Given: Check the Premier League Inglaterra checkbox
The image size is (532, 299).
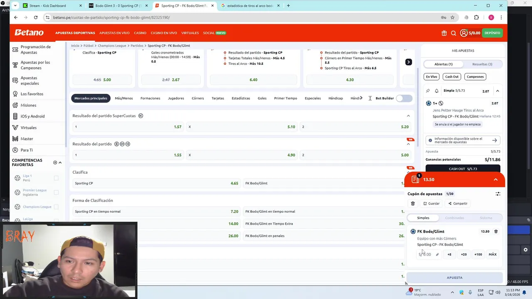Looking at the screenshot, I should (56, 192).
